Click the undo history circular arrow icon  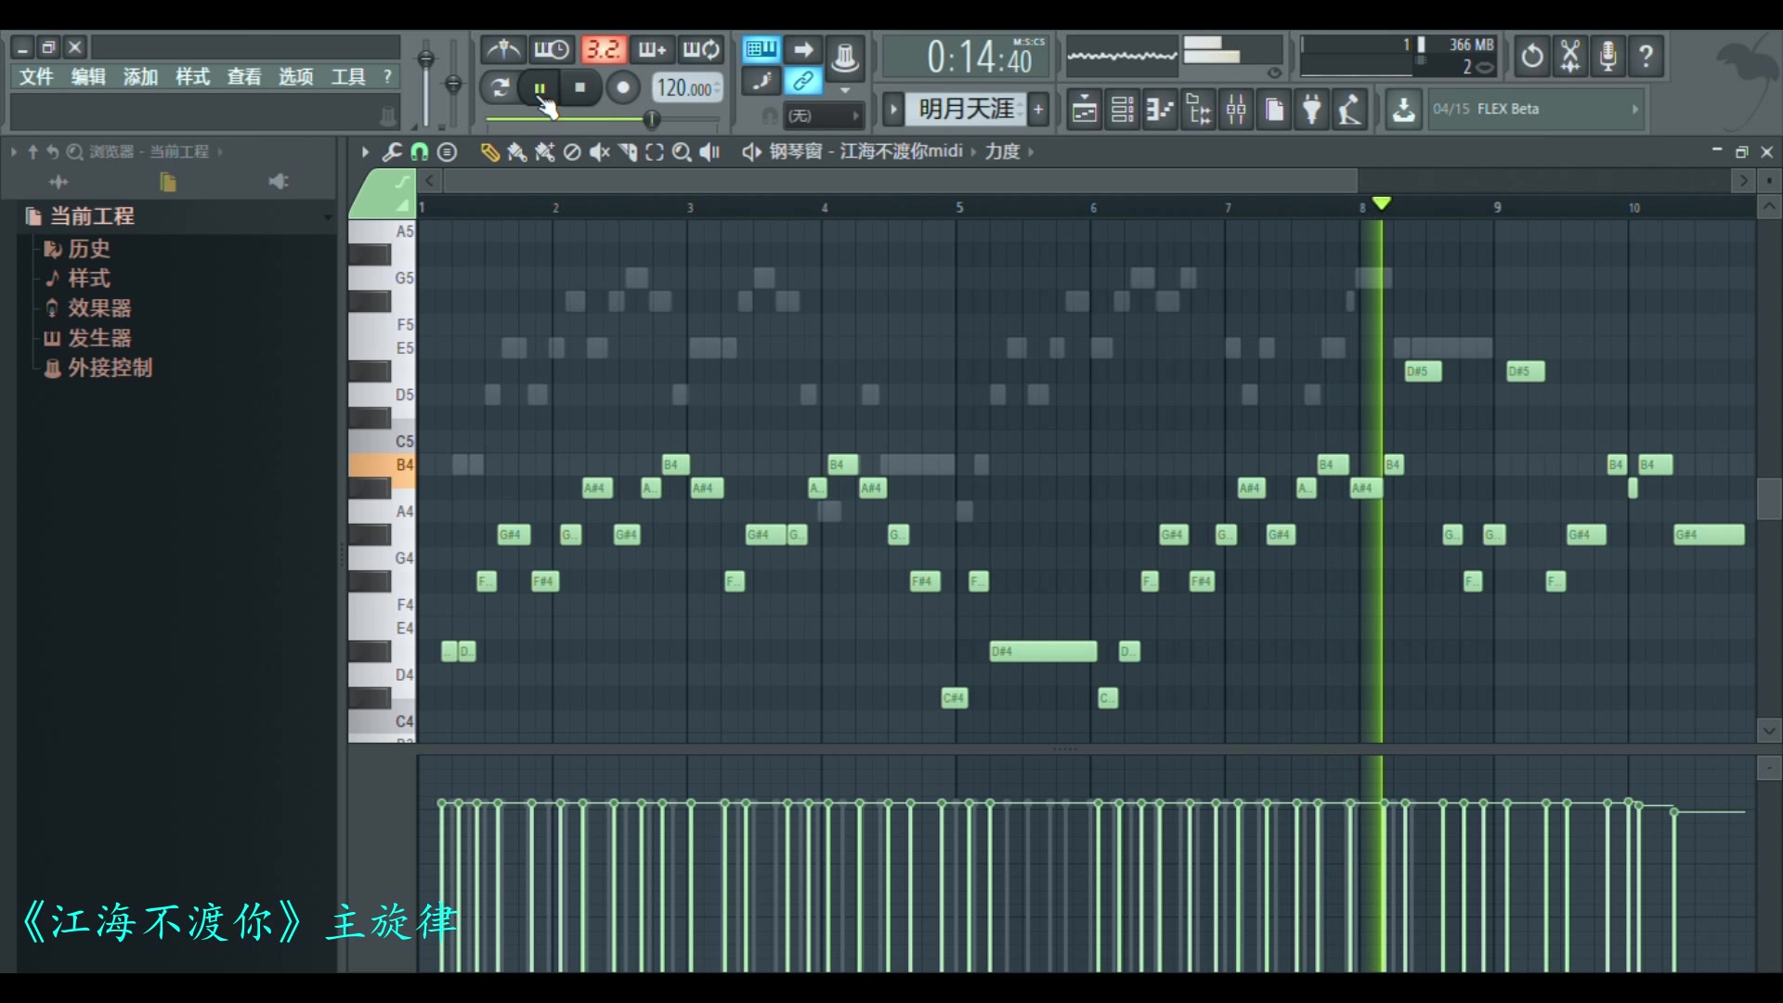[1532, 57]
